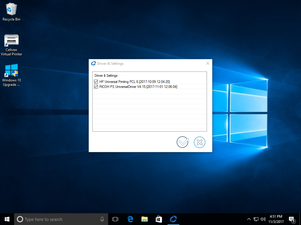Open the Action Center notifications icon

click(292, 220)
